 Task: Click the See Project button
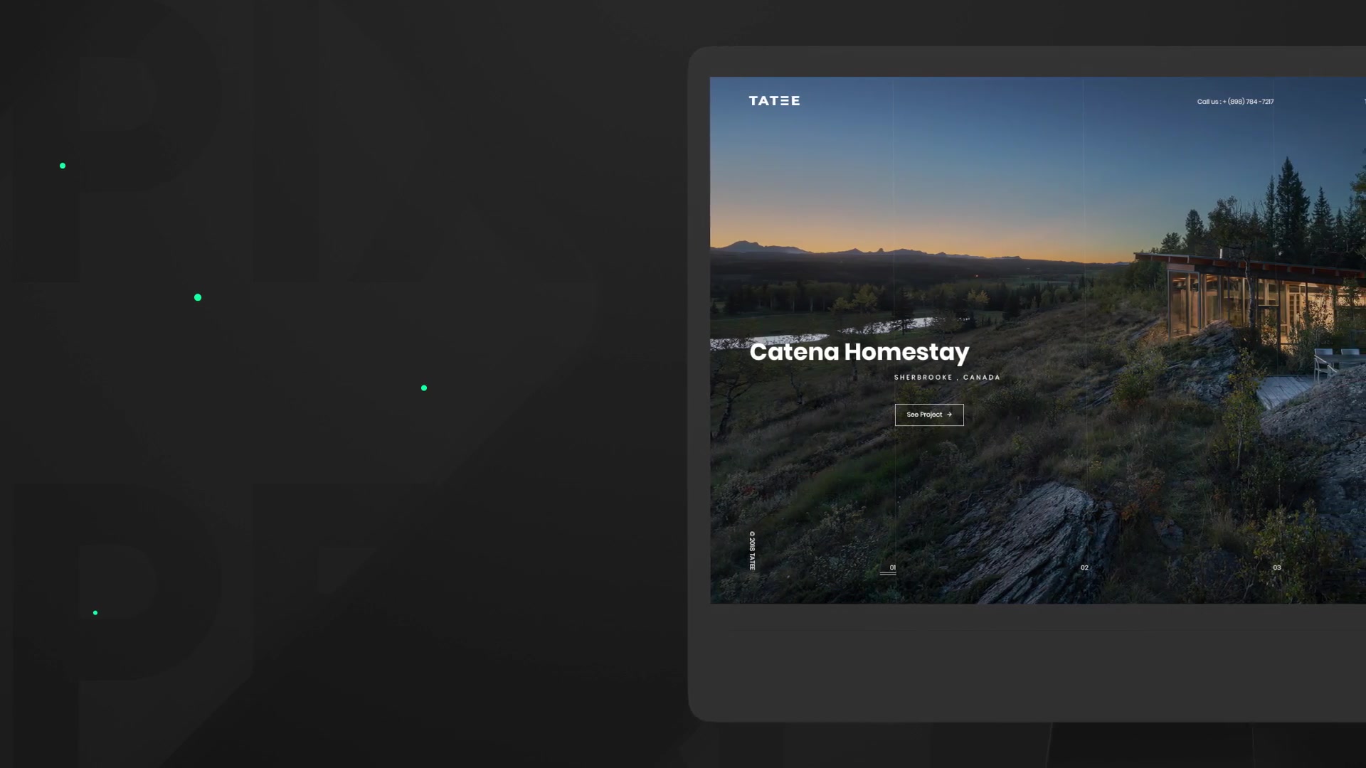click(928, 415)
